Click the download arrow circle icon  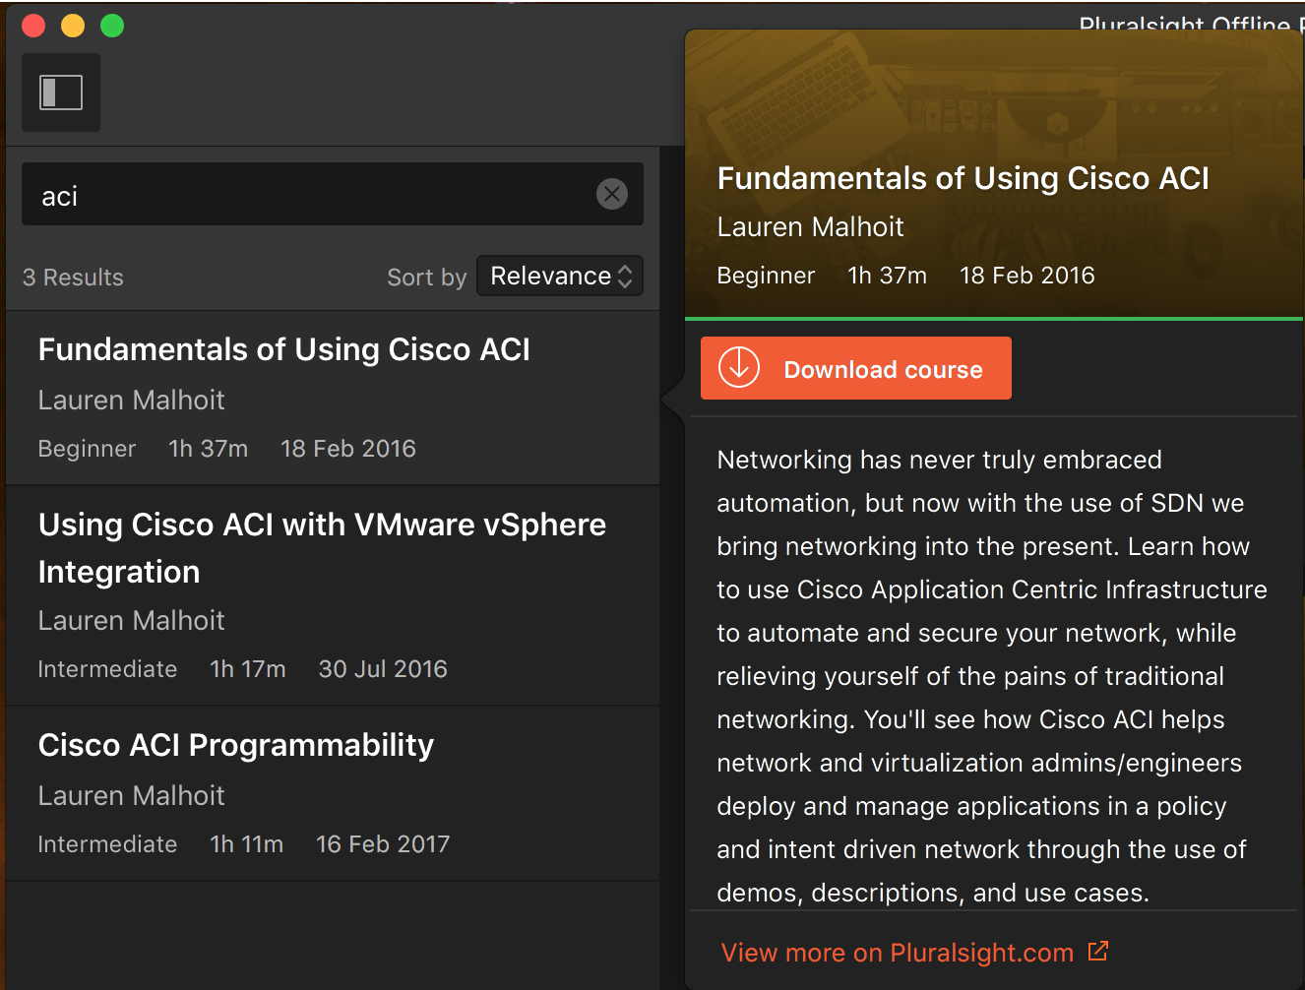tap(739, 368)
